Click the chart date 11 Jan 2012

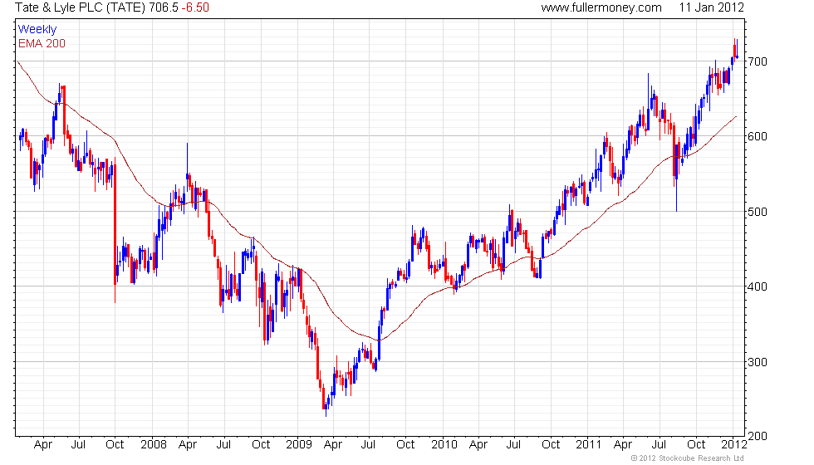(711, 7)
